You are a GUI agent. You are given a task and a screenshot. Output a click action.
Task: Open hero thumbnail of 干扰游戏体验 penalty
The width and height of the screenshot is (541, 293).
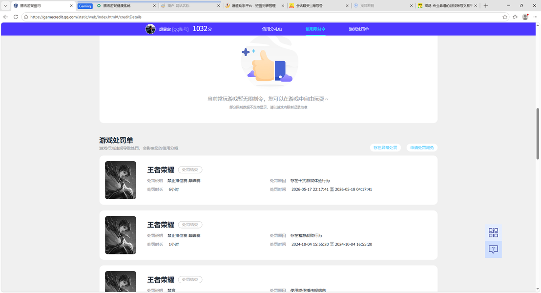tap(121, 180)
